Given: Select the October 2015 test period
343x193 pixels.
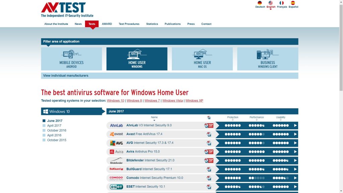Looking at the screenshot, I should (x=56, y=140).
